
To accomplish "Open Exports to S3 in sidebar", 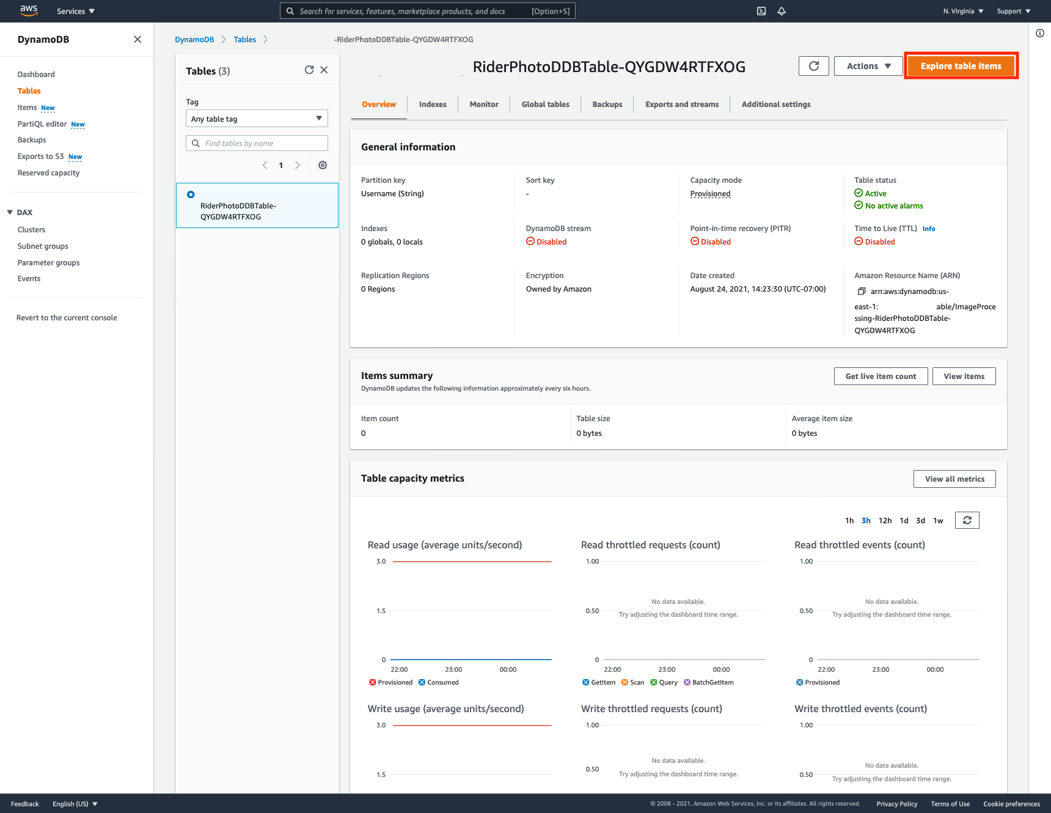I will tap(40, 156).
